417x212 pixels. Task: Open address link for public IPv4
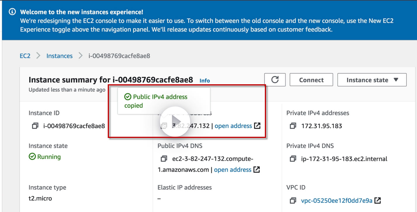pyautogui.click(x=233, y=126)
